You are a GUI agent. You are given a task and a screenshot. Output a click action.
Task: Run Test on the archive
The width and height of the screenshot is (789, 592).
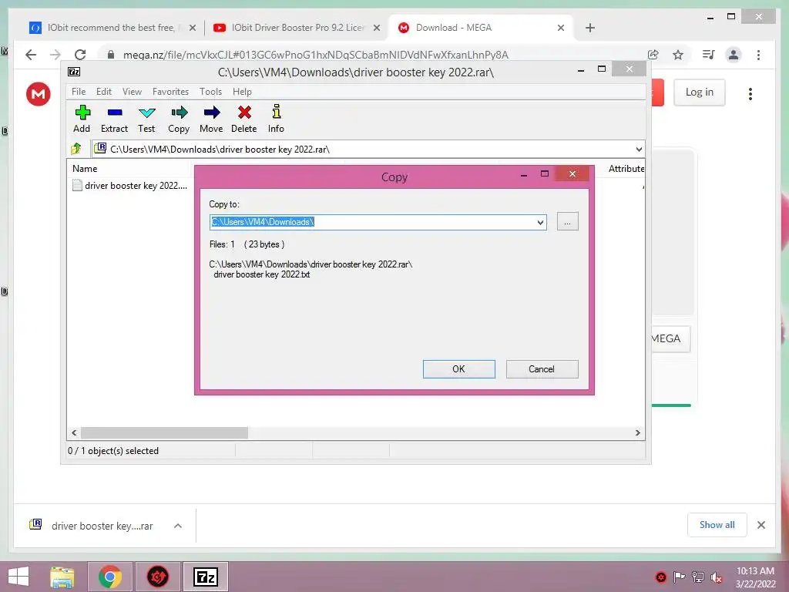146,119
